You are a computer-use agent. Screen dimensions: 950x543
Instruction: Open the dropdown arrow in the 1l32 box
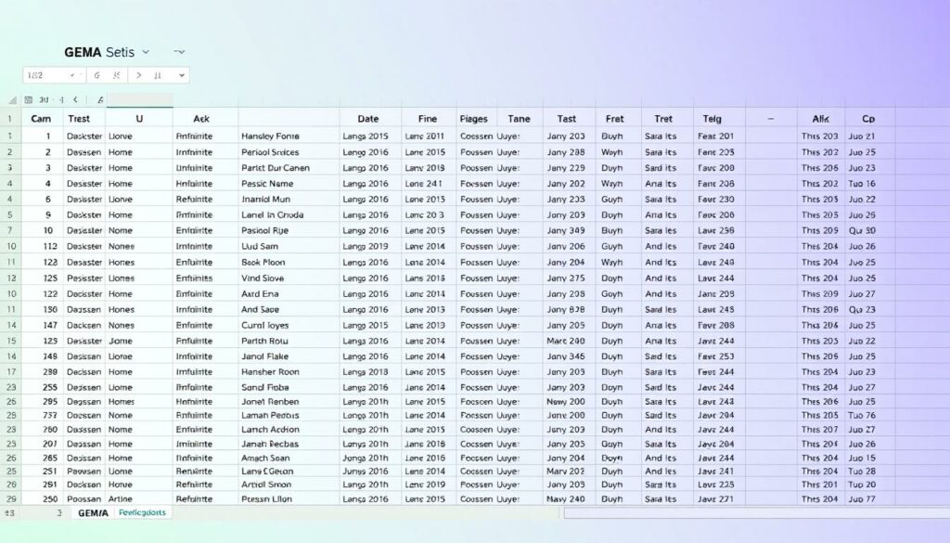72,75
